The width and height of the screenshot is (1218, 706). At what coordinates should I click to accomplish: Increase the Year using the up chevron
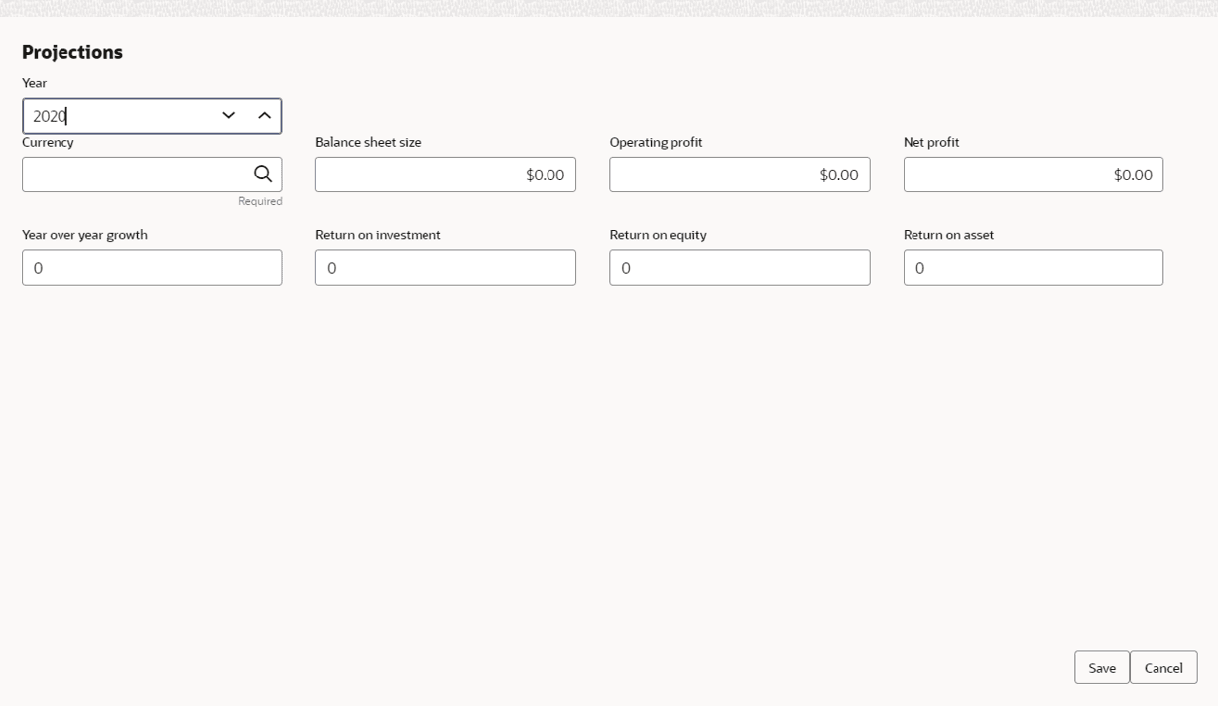coord(265,116)
